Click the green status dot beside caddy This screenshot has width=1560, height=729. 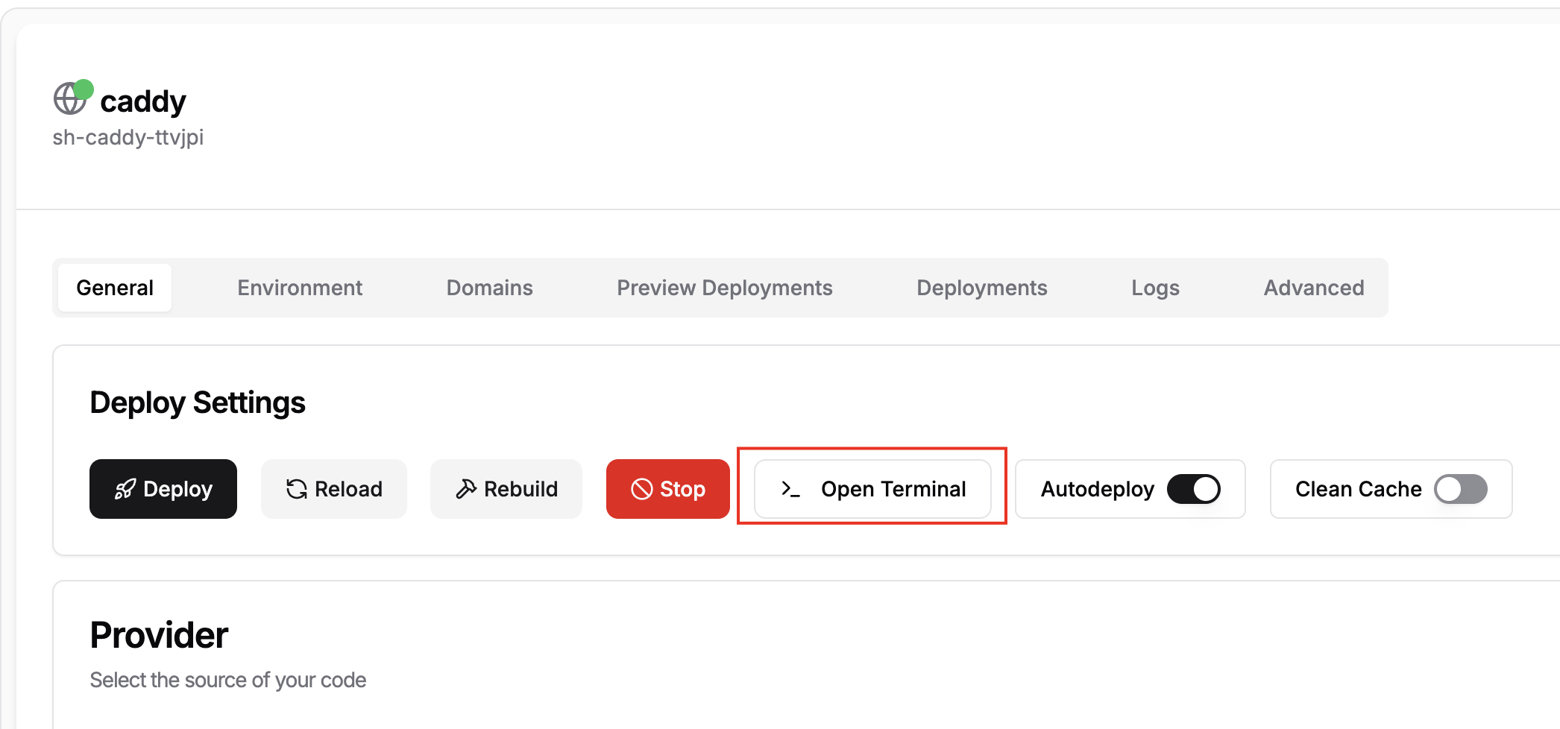[84, 89]
